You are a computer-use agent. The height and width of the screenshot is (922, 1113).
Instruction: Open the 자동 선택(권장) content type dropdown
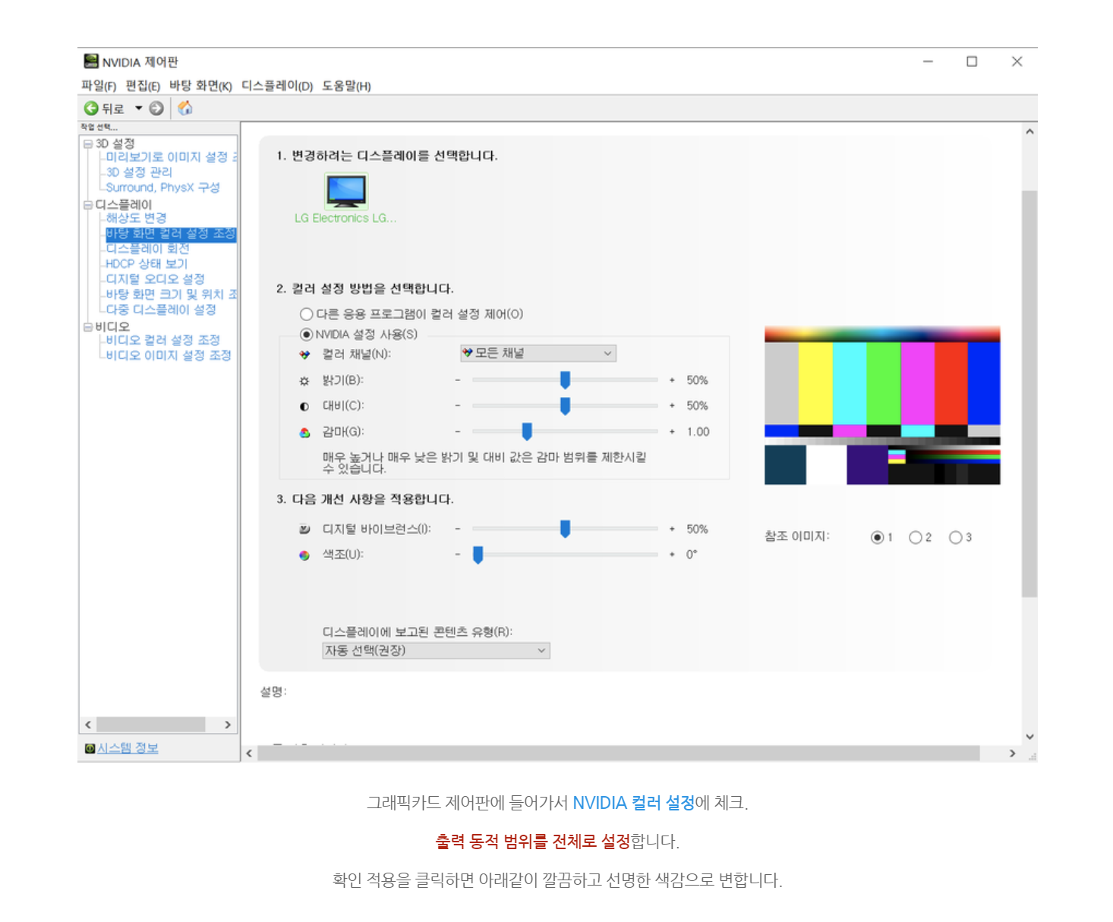[x=436, y=650]
